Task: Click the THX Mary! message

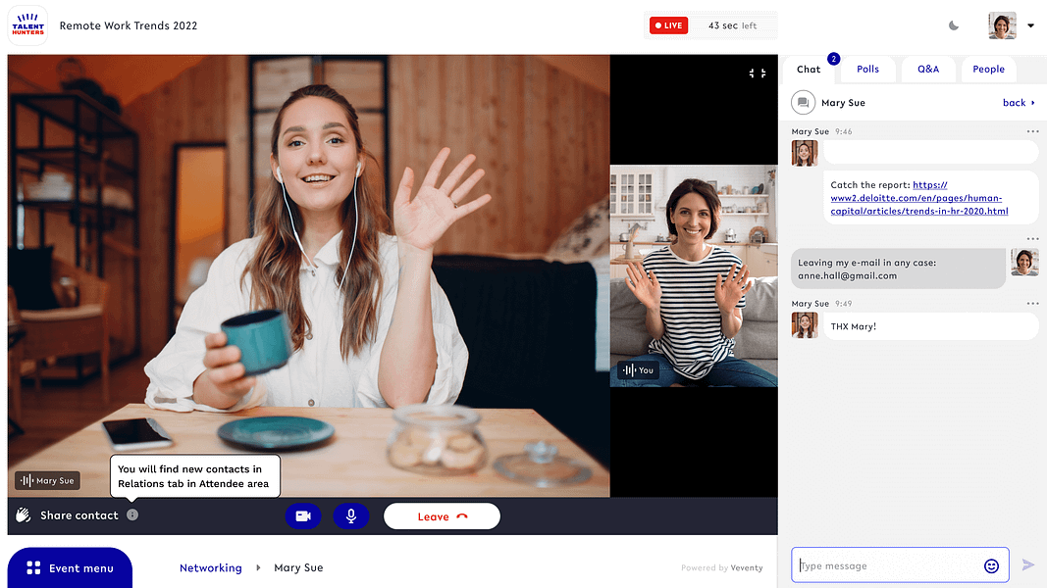Action: (930, 326)
